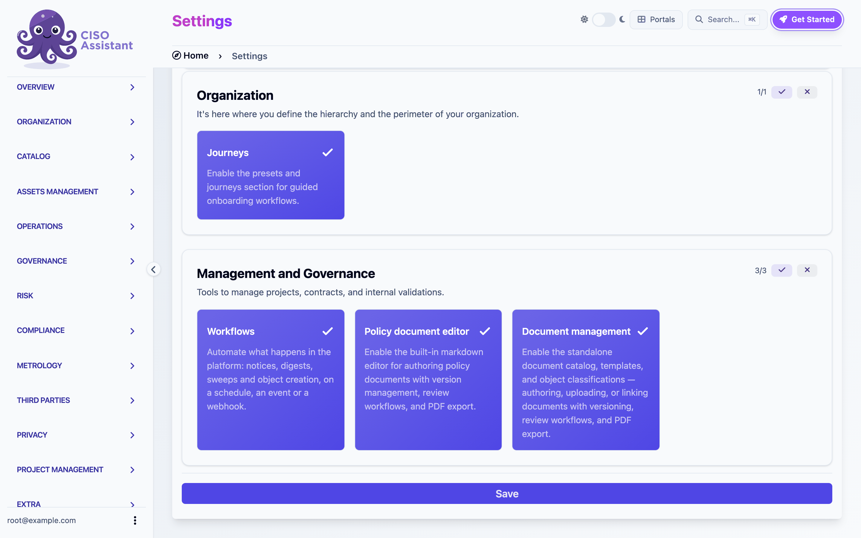Open the Privacy sidebar menu
The width and height of the screenshot is (861, 538).
click(x=76, y=435)
